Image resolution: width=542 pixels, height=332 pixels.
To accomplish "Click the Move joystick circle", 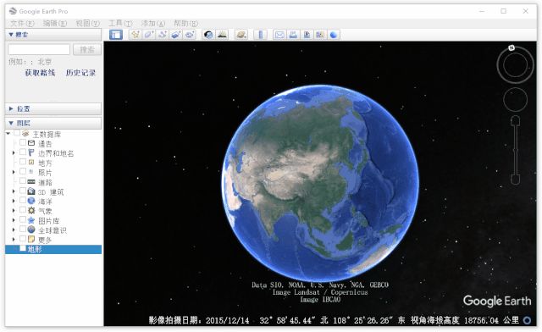I will tap(516, 100).
